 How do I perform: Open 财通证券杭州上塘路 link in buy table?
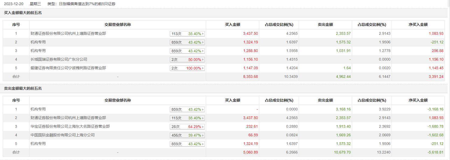[68, 33]
